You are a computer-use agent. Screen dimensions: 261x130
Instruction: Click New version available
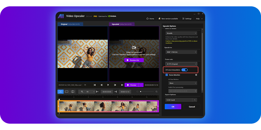coord(168,19)
